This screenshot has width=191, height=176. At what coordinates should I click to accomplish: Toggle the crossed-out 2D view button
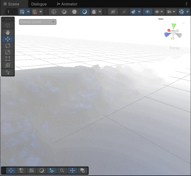(x=113, y=12)
